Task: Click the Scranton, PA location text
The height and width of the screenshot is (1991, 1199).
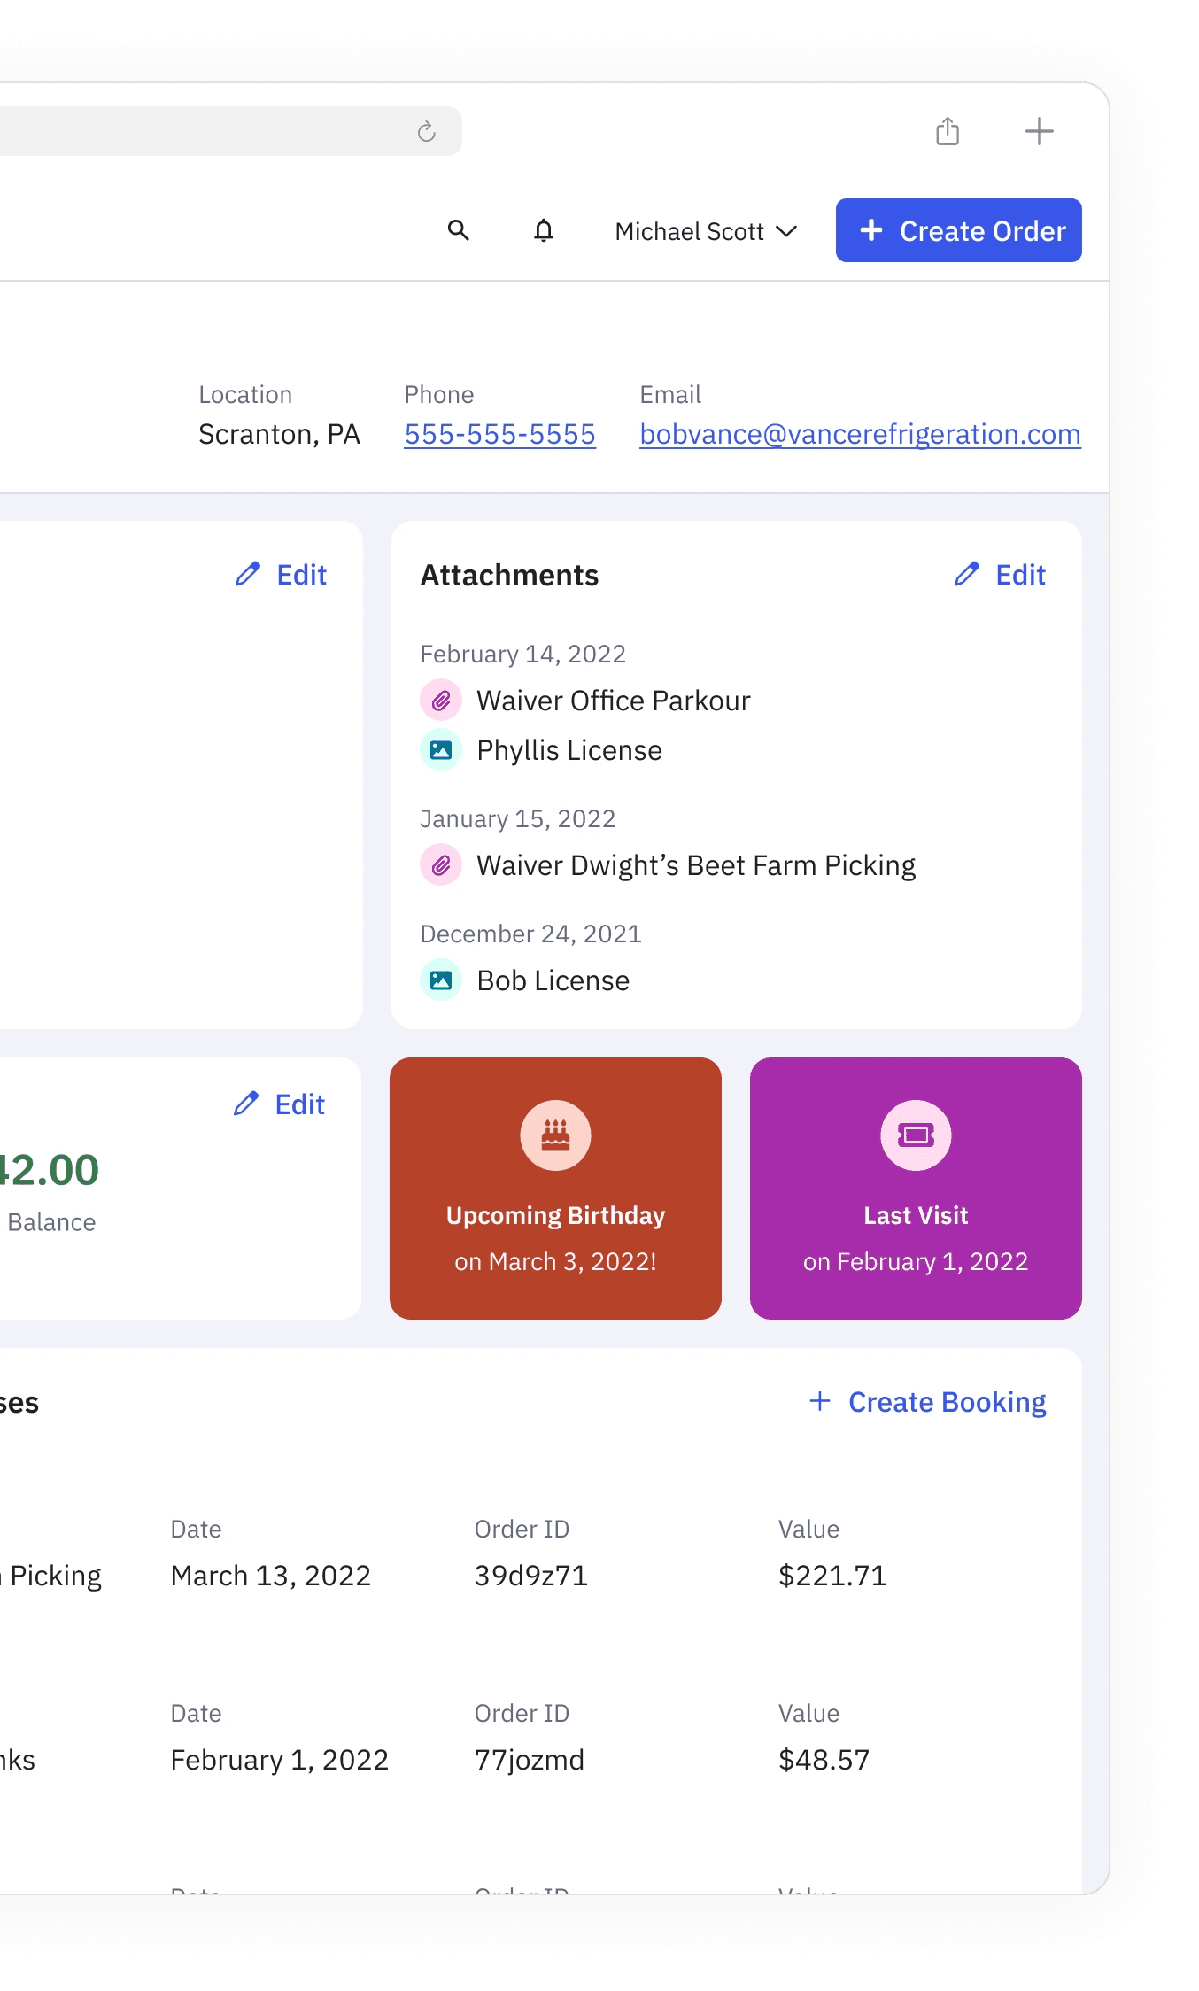Action: tap(279, 434)
